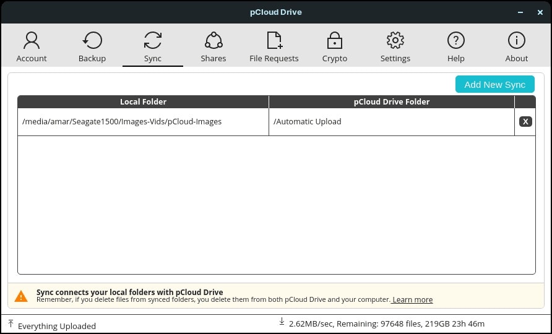The width and height of the screenshot is (552, 334).
Task: Open the Shares icon
Action: [213, 40]
